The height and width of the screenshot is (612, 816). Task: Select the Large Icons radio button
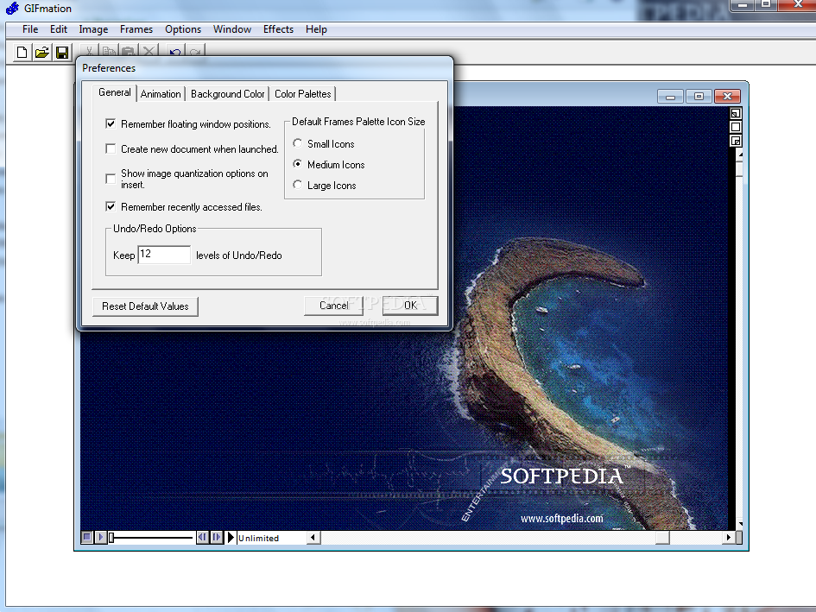click(x=297, y=185)
